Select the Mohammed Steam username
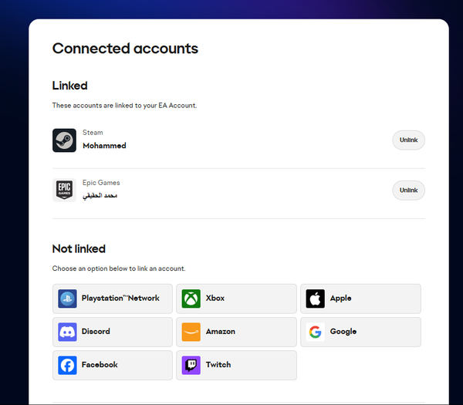The image size is (463, 405). point(104,146)
